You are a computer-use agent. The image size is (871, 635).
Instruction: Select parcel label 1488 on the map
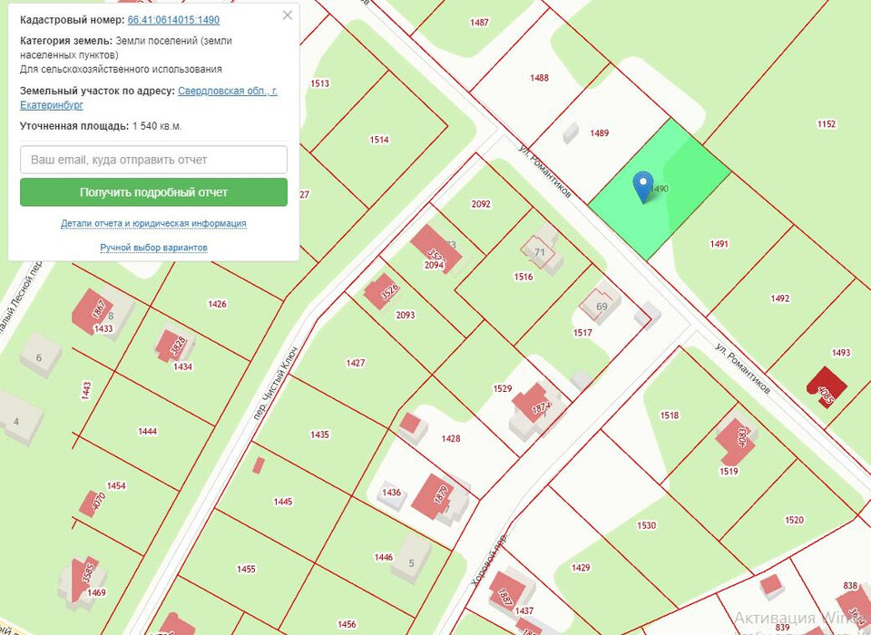point(539,78)
